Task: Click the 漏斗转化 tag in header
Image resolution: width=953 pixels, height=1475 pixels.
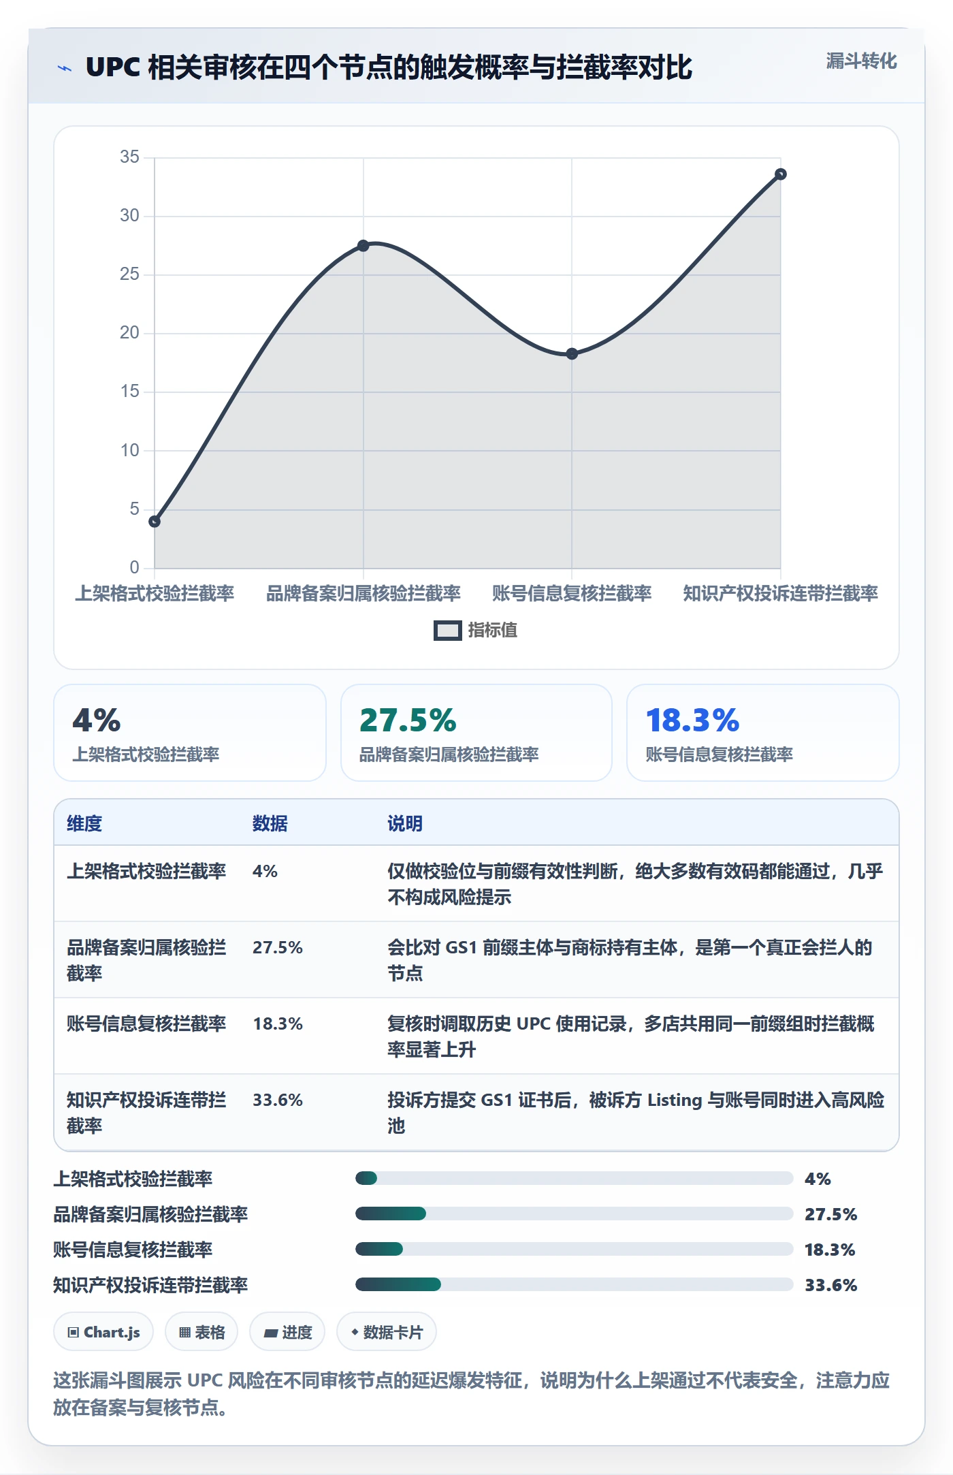Action: coord(861,61)
